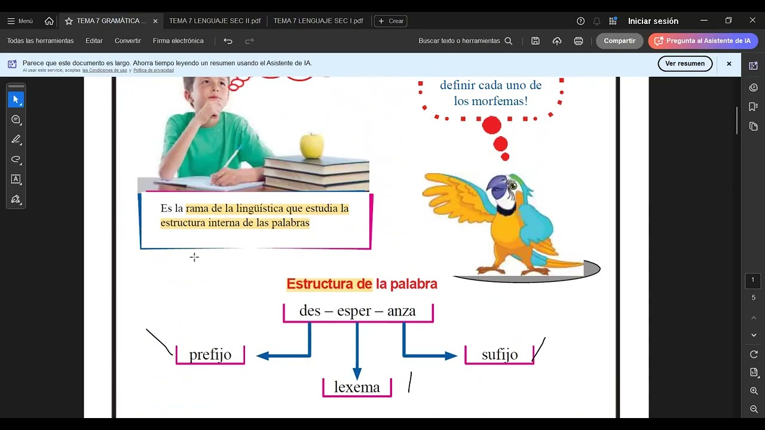Open the comments panel icon in right sidebar
Image resolution: width=765 pixels, height=430 pixels.
coord(753,87)
